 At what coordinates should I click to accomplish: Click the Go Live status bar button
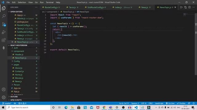170,103
